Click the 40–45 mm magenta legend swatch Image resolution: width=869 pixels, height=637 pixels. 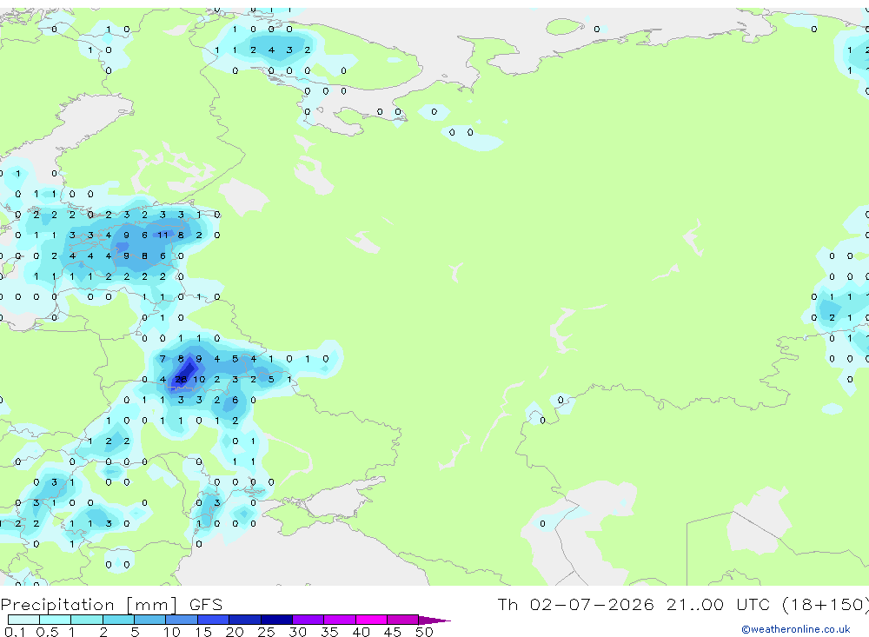pyautogui.click(x=371, y=620)
